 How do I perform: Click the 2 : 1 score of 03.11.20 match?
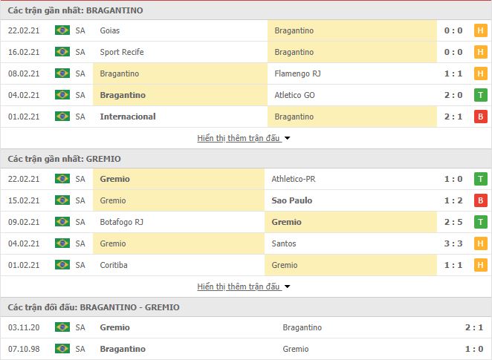tap(474, 327)
